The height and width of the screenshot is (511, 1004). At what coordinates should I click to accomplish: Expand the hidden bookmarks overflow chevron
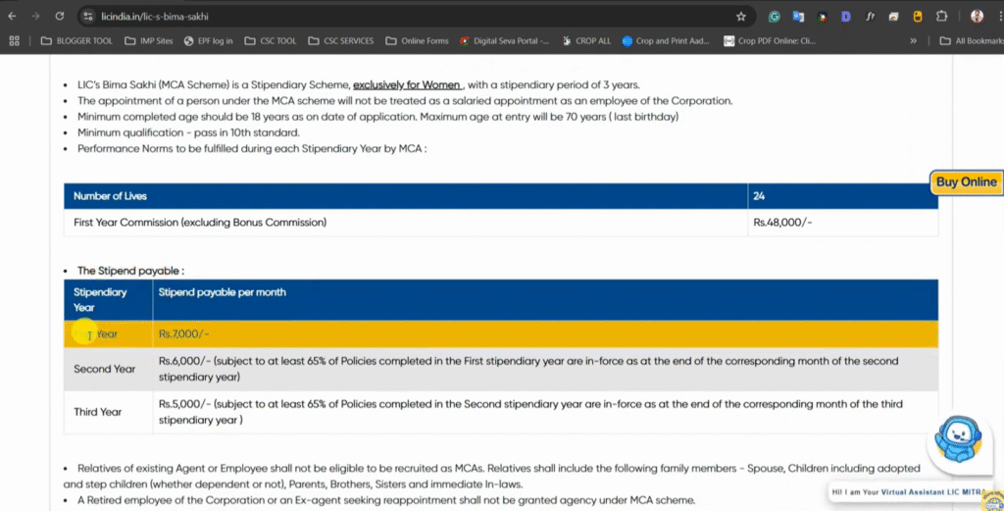914,41
